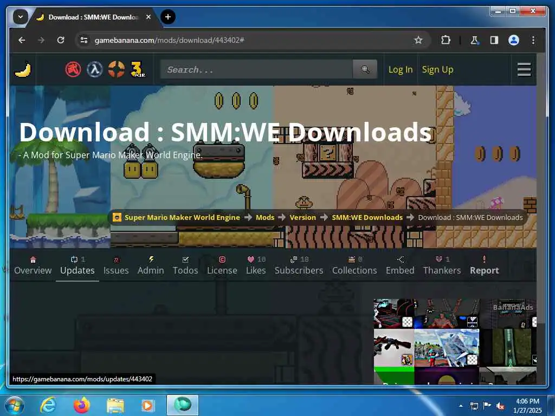Open the Team Fortress 2 game icon
Image resolution: width=555 pixels, height=416 pixels.
point(117,69)
